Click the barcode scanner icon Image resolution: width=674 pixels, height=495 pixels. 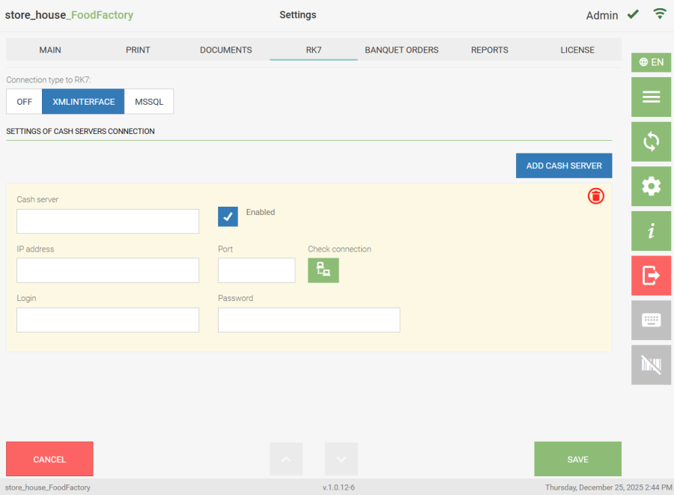[651, 365]
